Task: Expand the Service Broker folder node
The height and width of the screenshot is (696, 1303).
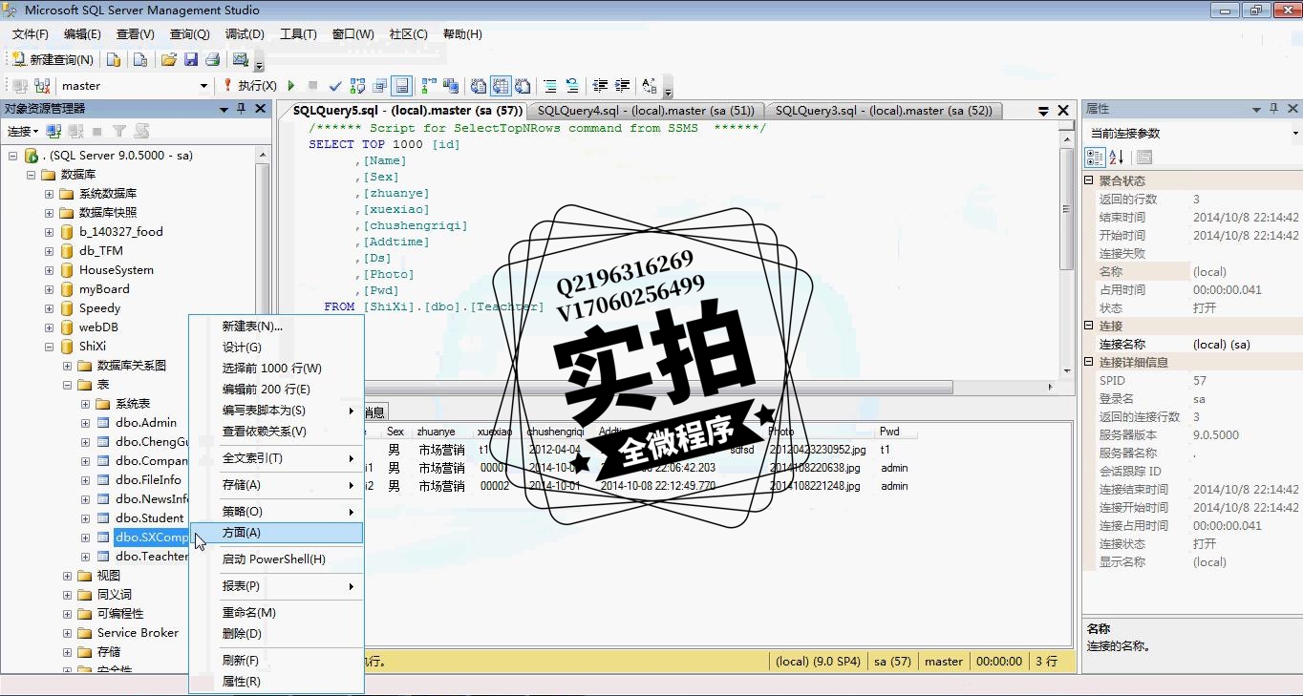Action: click(67, 633)
